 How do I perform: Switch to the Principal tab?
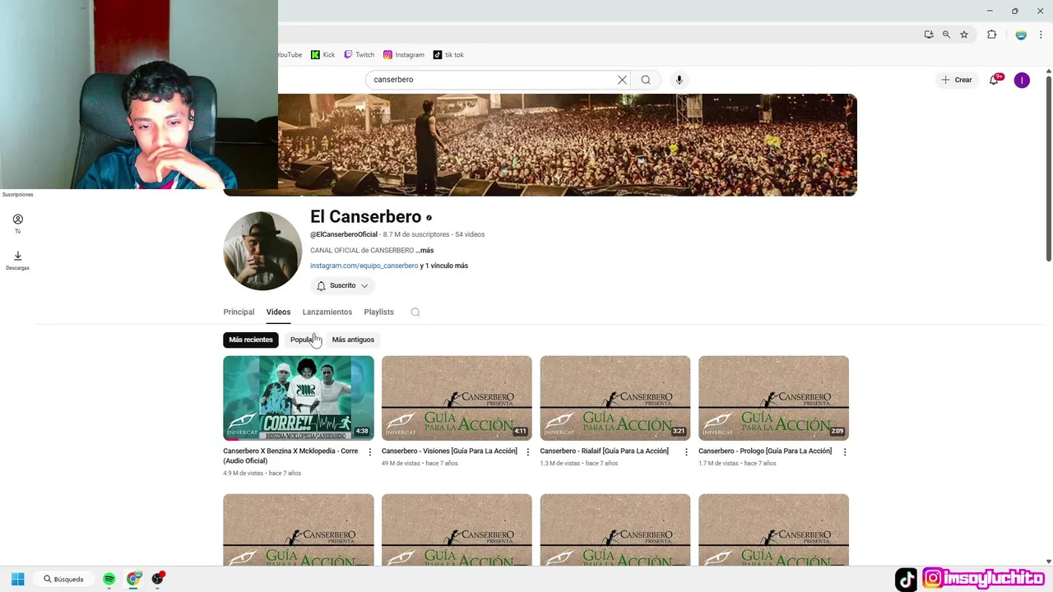pyautogui.click(x=239, y=312)
